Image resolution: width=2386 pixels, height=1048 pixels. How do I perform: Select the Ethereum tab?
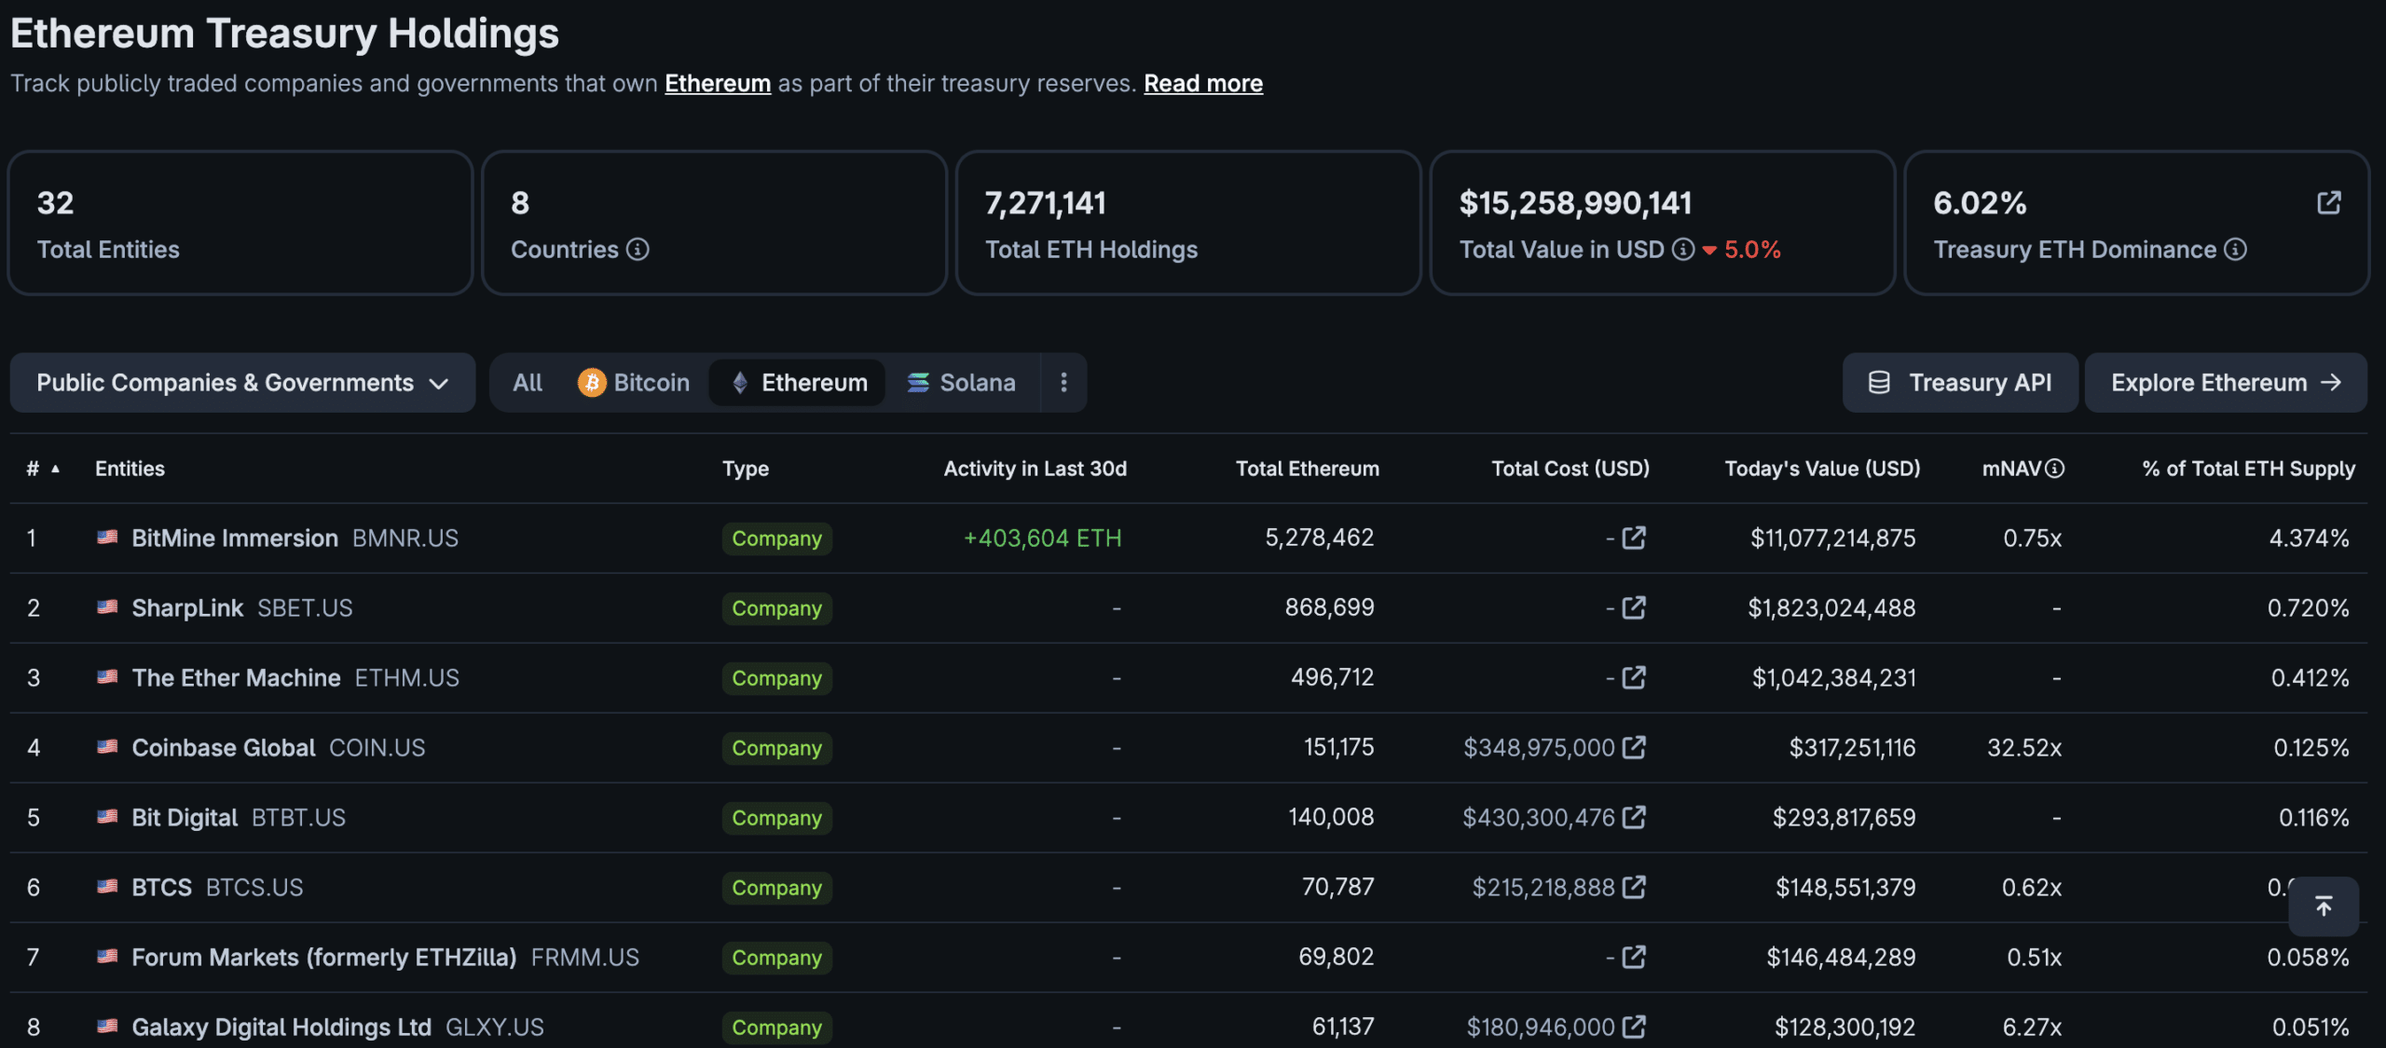pyautogui.click(x=798, y=382)
